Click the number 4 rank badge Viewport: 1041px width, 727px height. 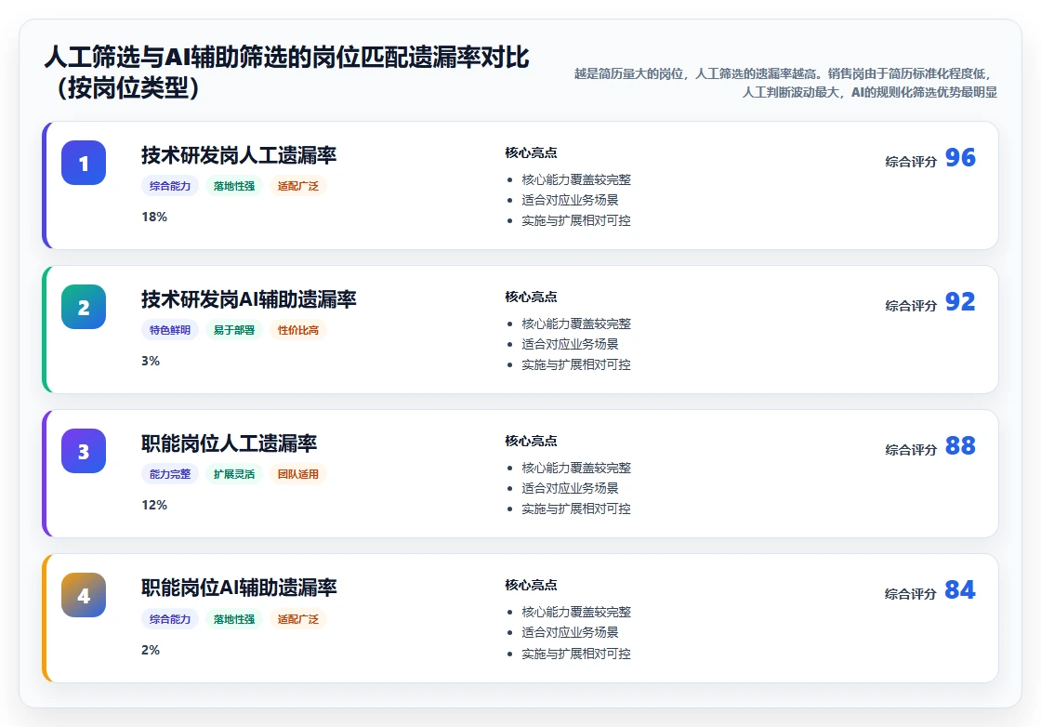84,595
